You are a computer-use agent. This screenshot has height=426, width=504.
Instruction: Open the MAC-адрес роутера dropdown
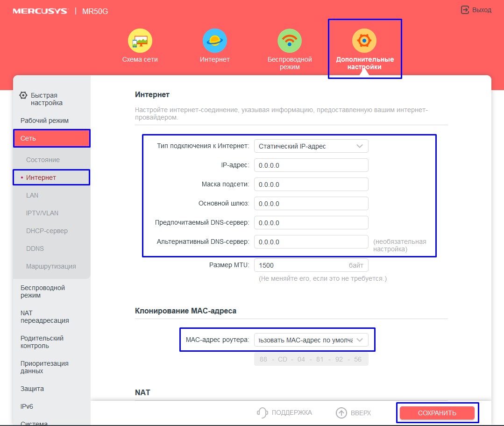[x=311, y=340]
